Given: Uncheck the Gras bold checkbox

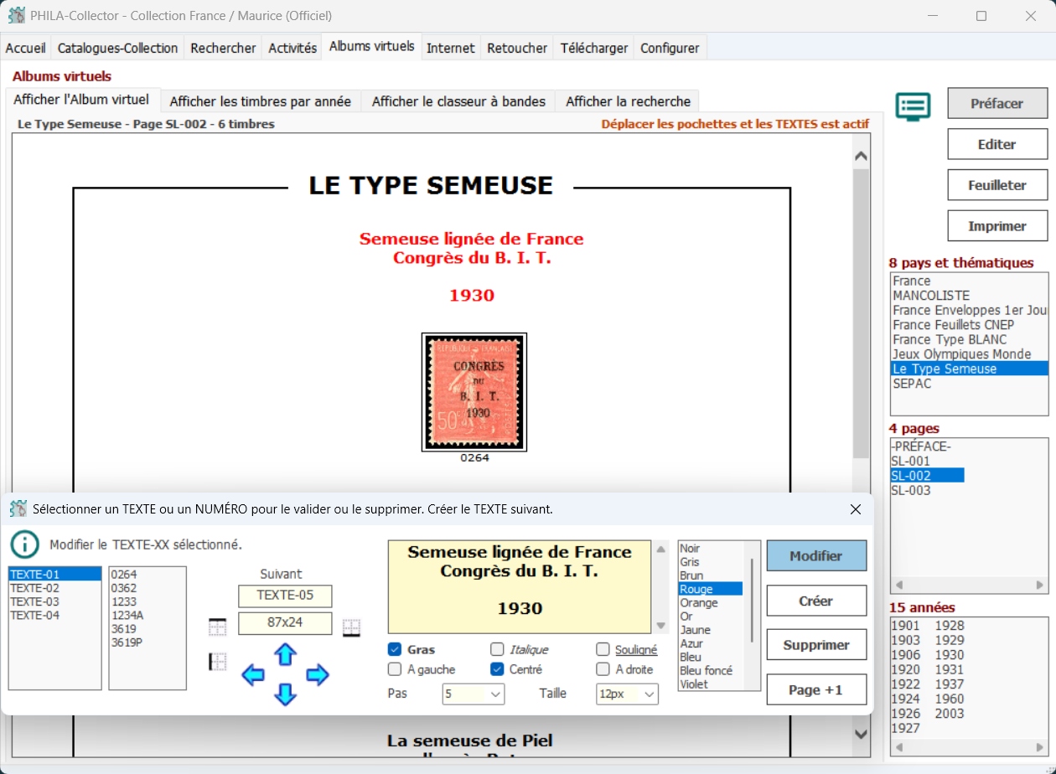Looking at the screenshot, I should (395, 649).
